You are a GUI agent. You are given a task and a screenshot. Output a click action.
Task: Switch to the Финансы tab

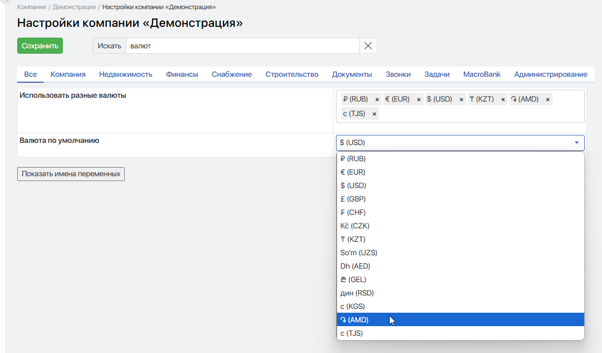pyautogui.click(x=182, y=74)
